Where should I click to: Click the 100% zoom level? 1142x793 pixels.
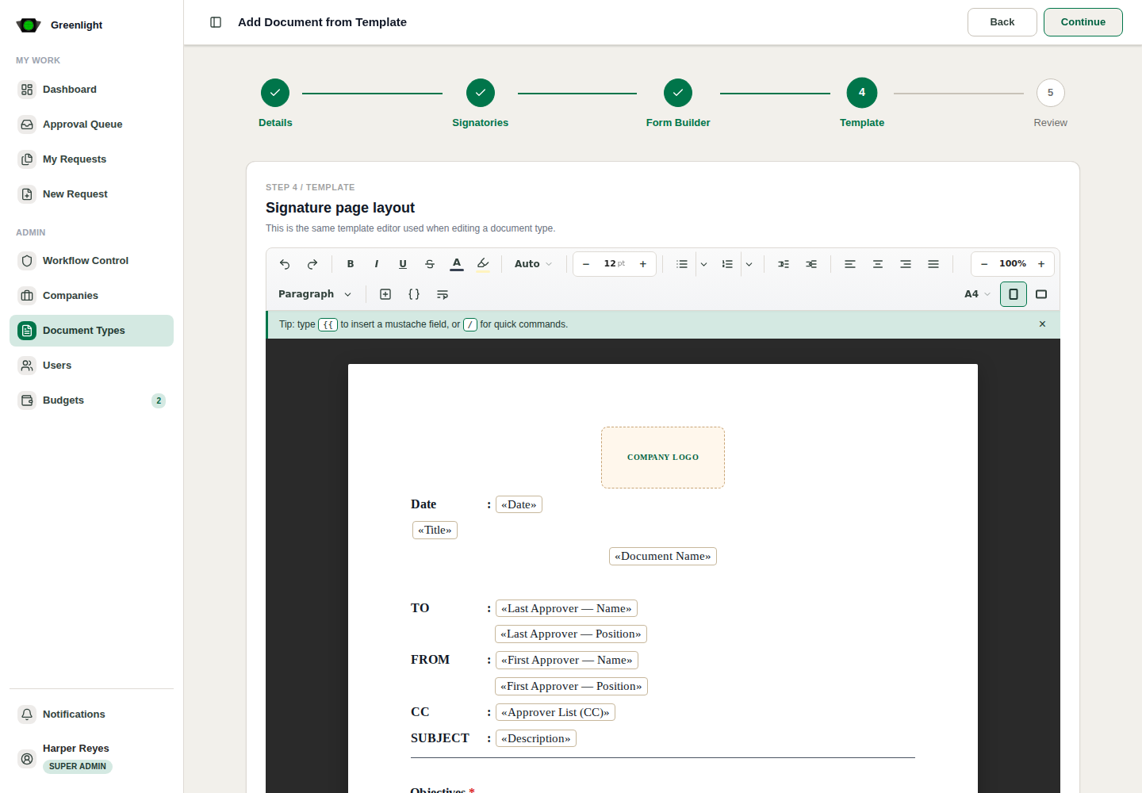pyautogui.click(x=1013, y=264)
